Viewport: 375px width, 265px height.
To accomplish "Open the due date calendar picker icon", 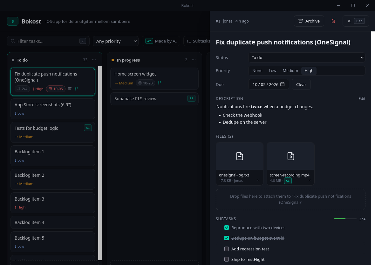I will pos(282,84).
